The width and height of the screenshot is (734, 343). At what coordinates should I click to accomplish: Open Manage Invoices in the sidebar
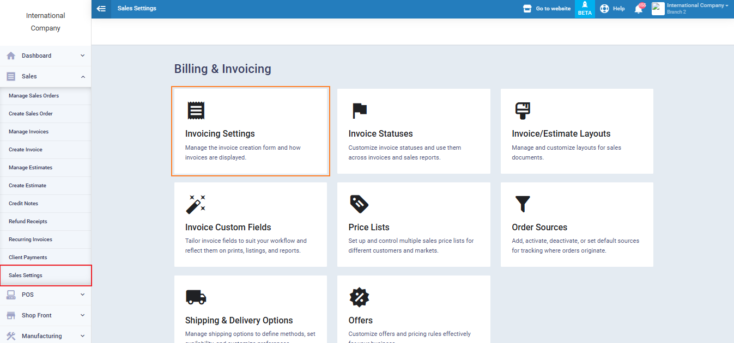click(28, 132)
